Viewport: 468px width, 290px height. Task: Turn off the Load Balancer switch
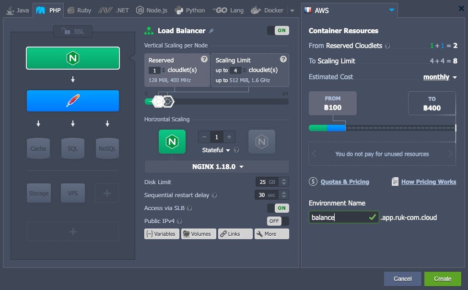click(x=278, y=31)
